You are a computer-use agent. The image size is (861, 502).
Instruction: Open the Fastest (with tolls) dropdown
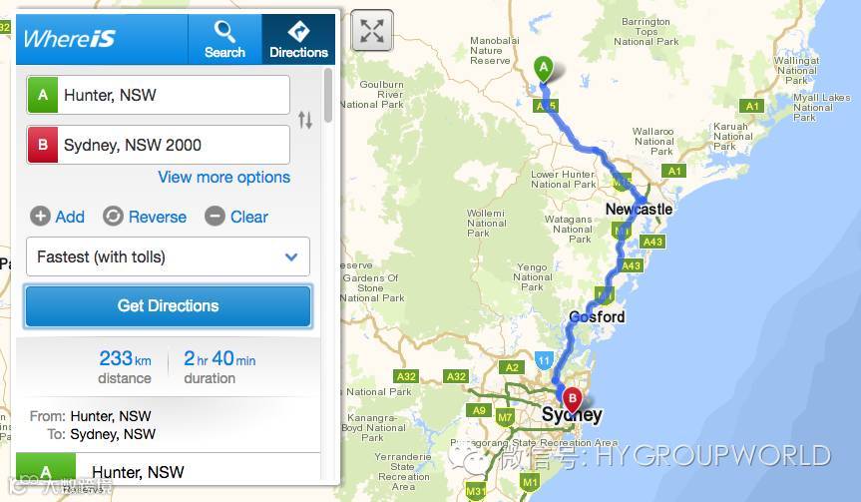point(168,256)
